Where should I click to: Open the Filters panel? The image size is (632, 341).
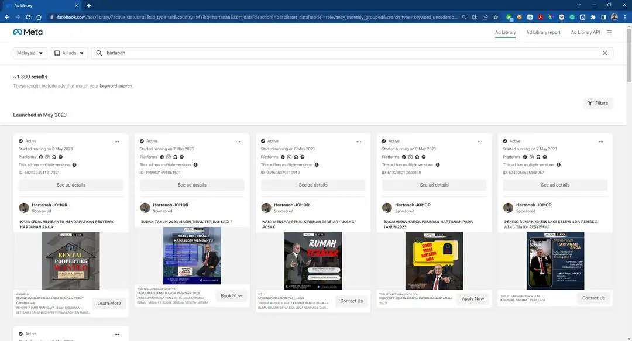pos(598,103)
